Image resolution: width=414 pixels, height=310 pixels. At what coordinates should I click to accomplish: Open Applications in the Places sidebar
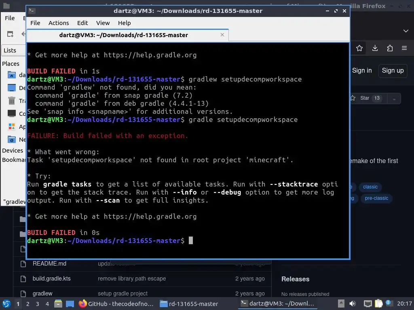(15, 126)
